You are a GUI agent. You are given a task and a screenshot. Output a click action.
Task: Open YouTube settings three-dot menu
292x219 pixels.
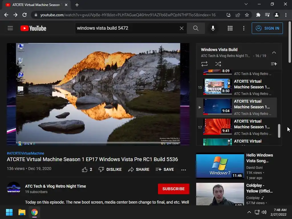pos(244,28)
